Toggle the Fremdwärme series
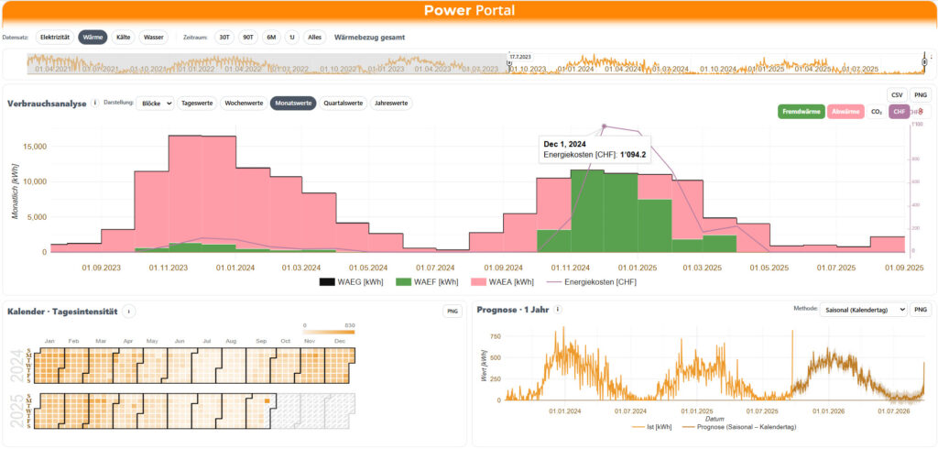938x449 pixels. coord(801,112)
